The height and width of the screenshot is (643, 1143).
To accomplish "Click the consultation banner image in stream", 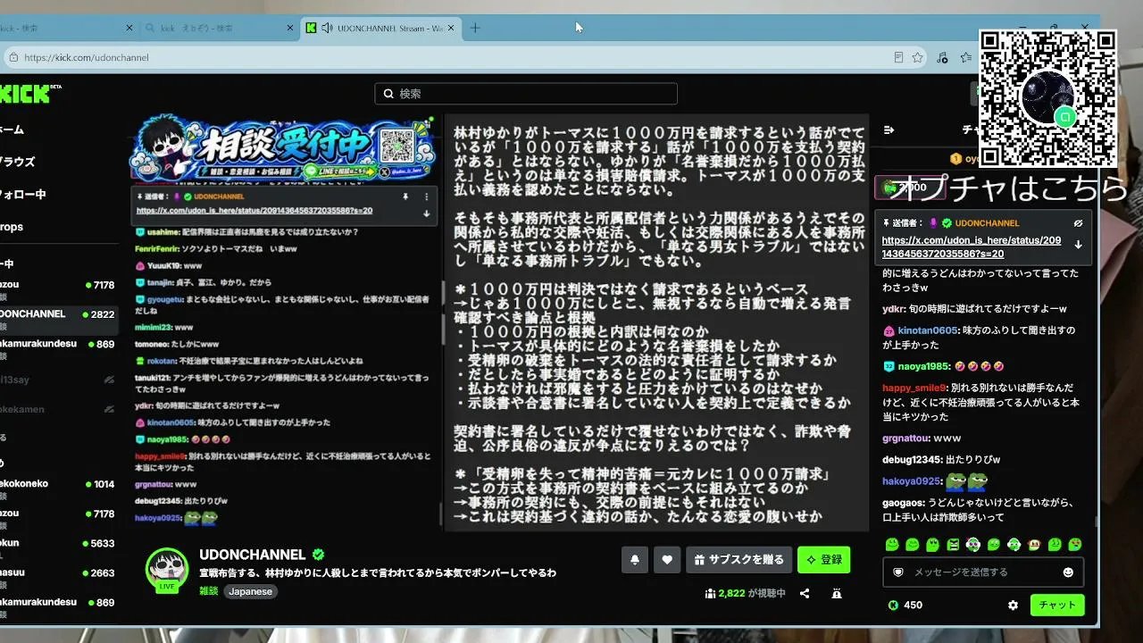I will (283, 148).
